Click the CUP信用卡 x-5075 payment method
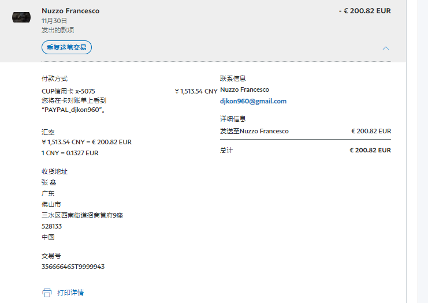Image resolution: width=428 pixels, height=303 pixels. 68,91
